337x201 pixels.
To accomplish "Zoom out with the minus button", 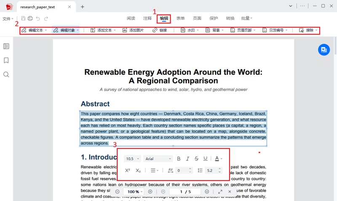I will click(118, 192).
